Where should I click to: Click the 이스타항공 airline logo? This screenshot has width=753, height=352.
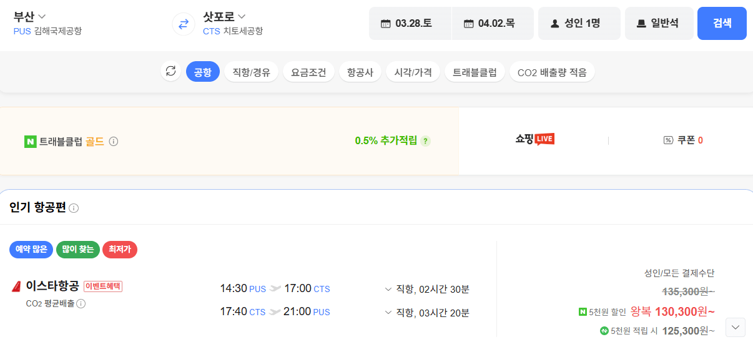click(16, 286)
